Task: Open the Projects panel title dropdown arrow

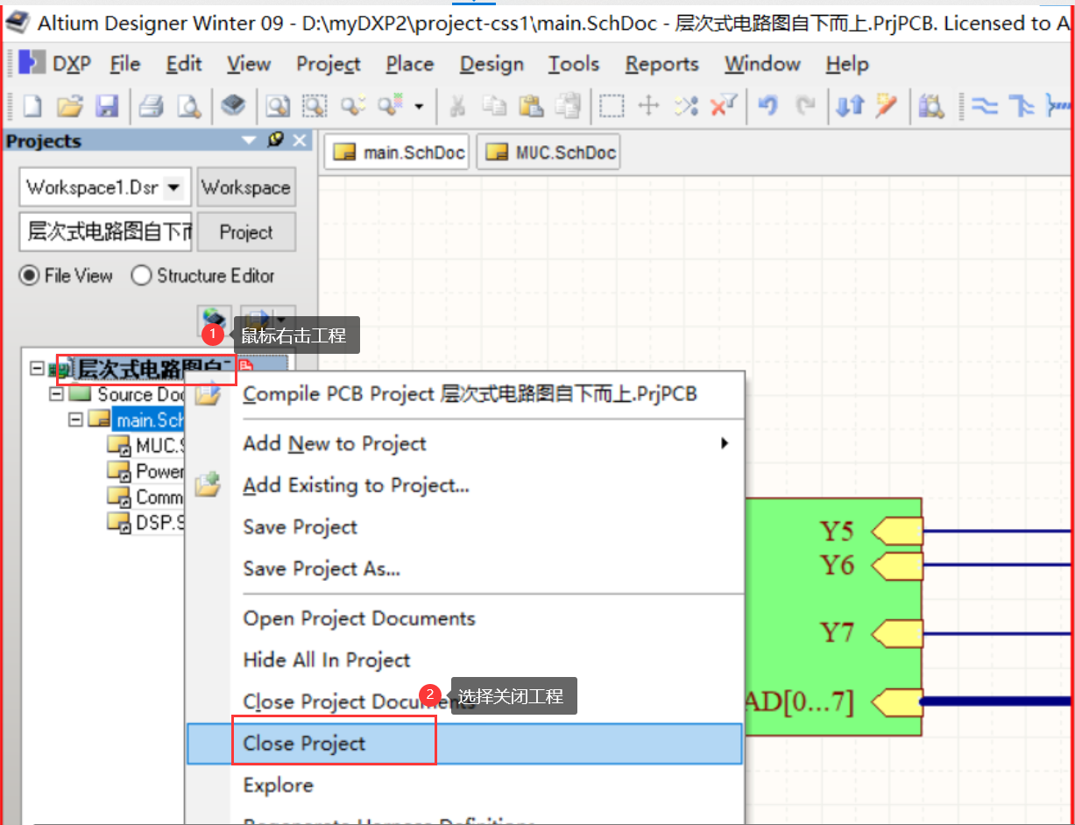Action: [249, 140]
